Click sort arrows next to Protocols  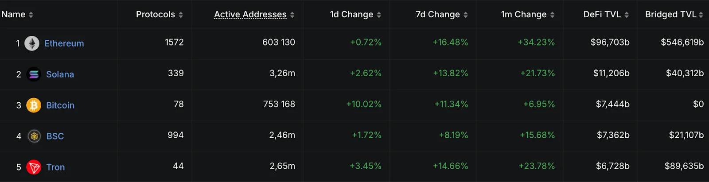coord(181,15)
